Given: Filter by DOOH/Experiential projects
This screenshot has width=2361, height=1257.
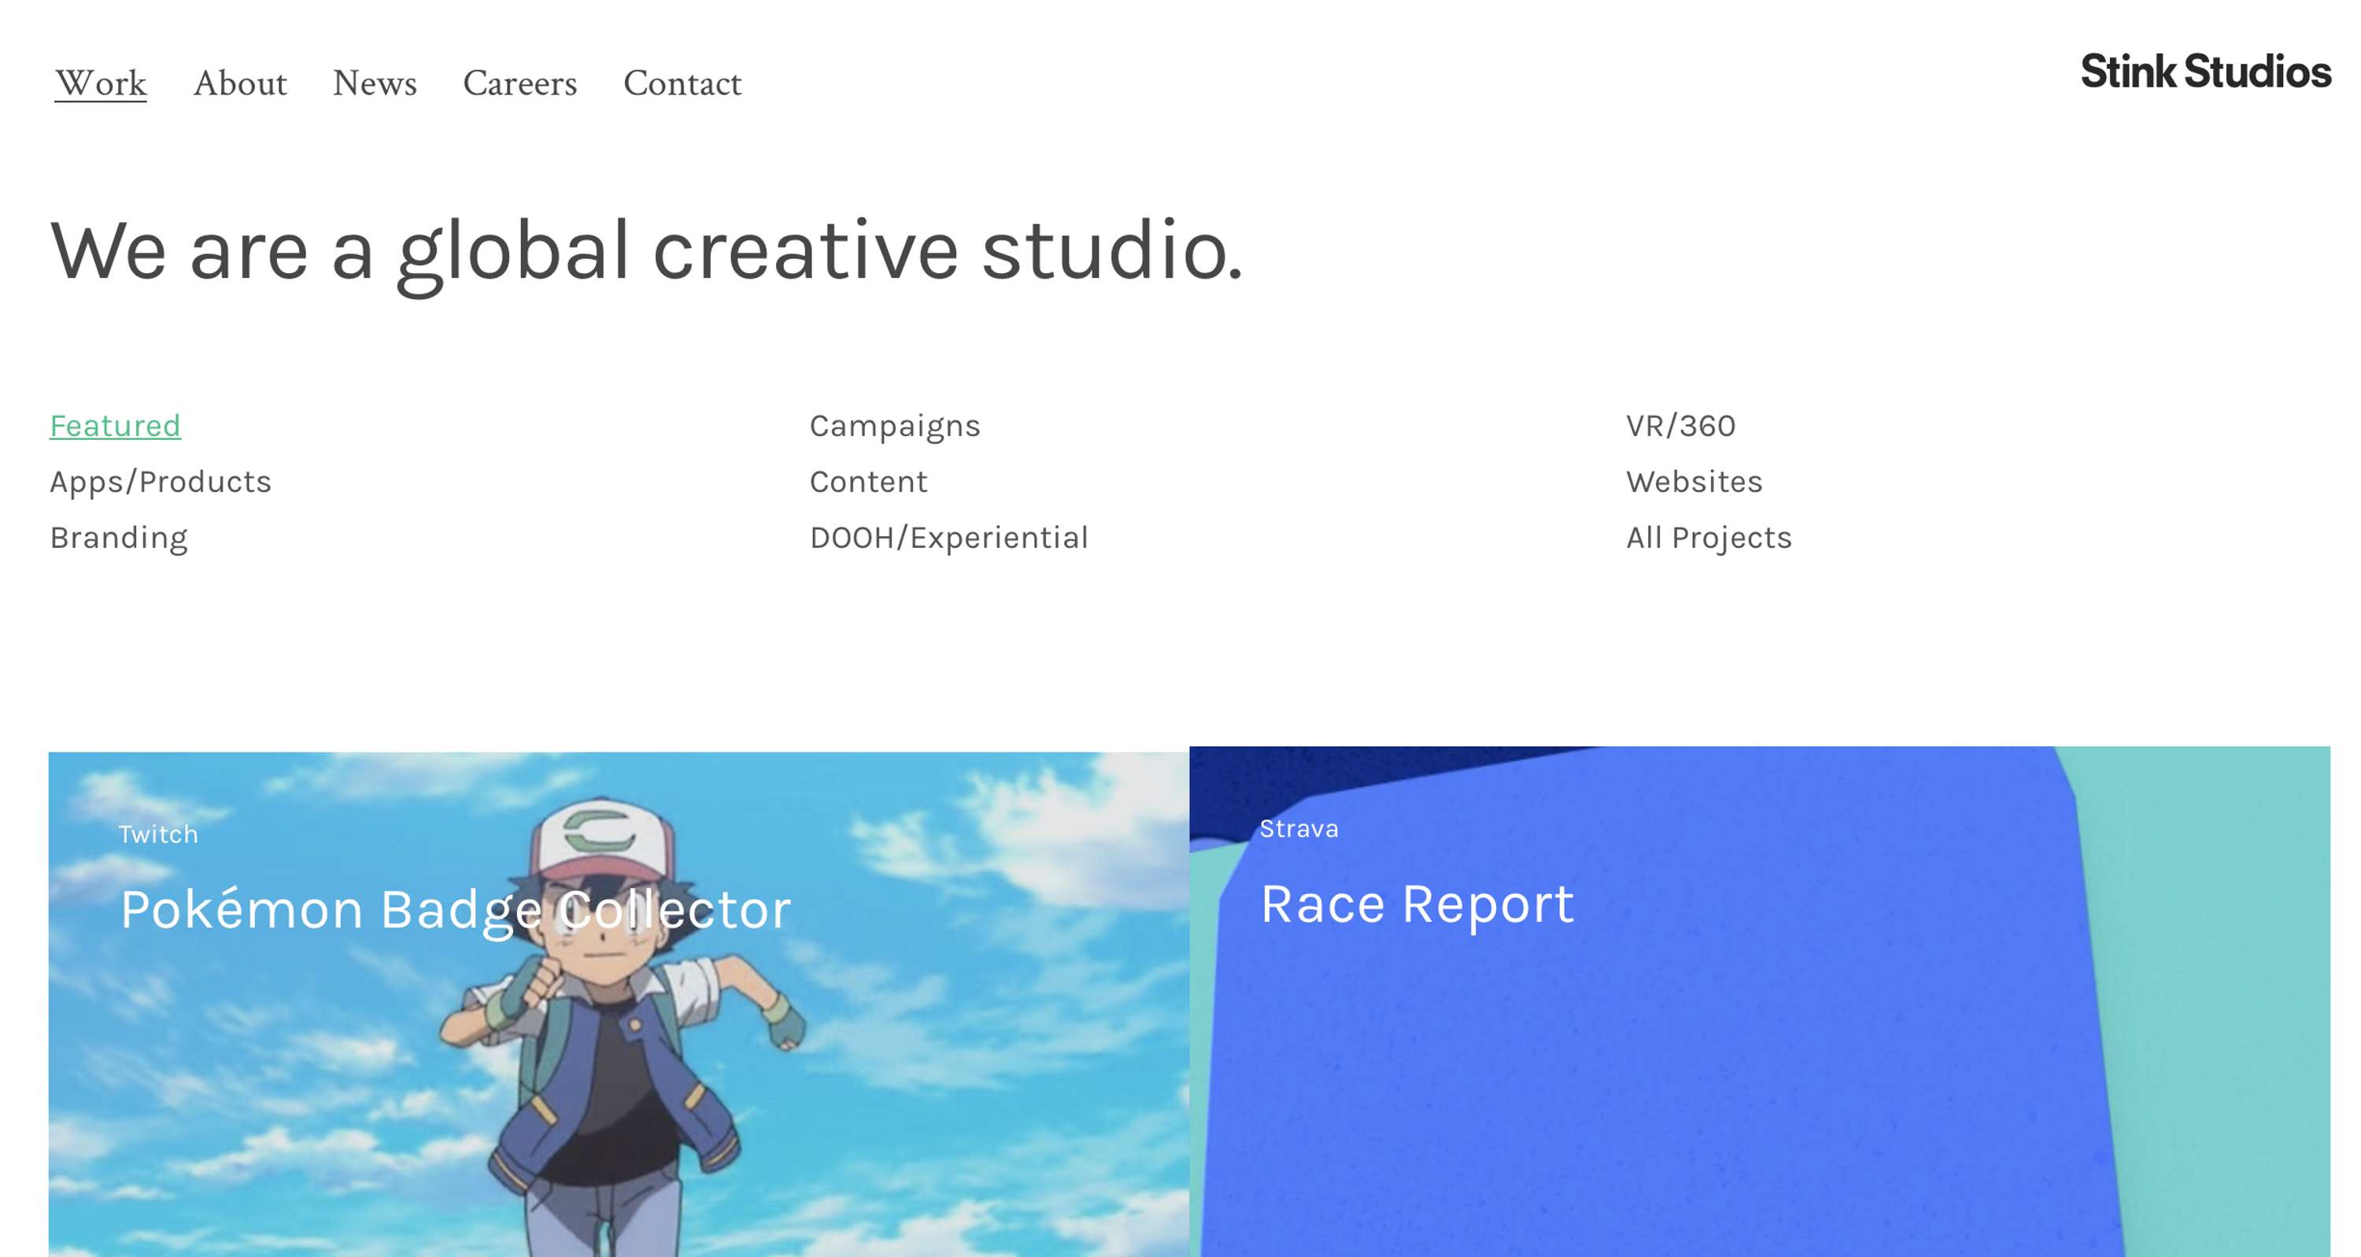Looking at the screenshot, I should 948,538.
